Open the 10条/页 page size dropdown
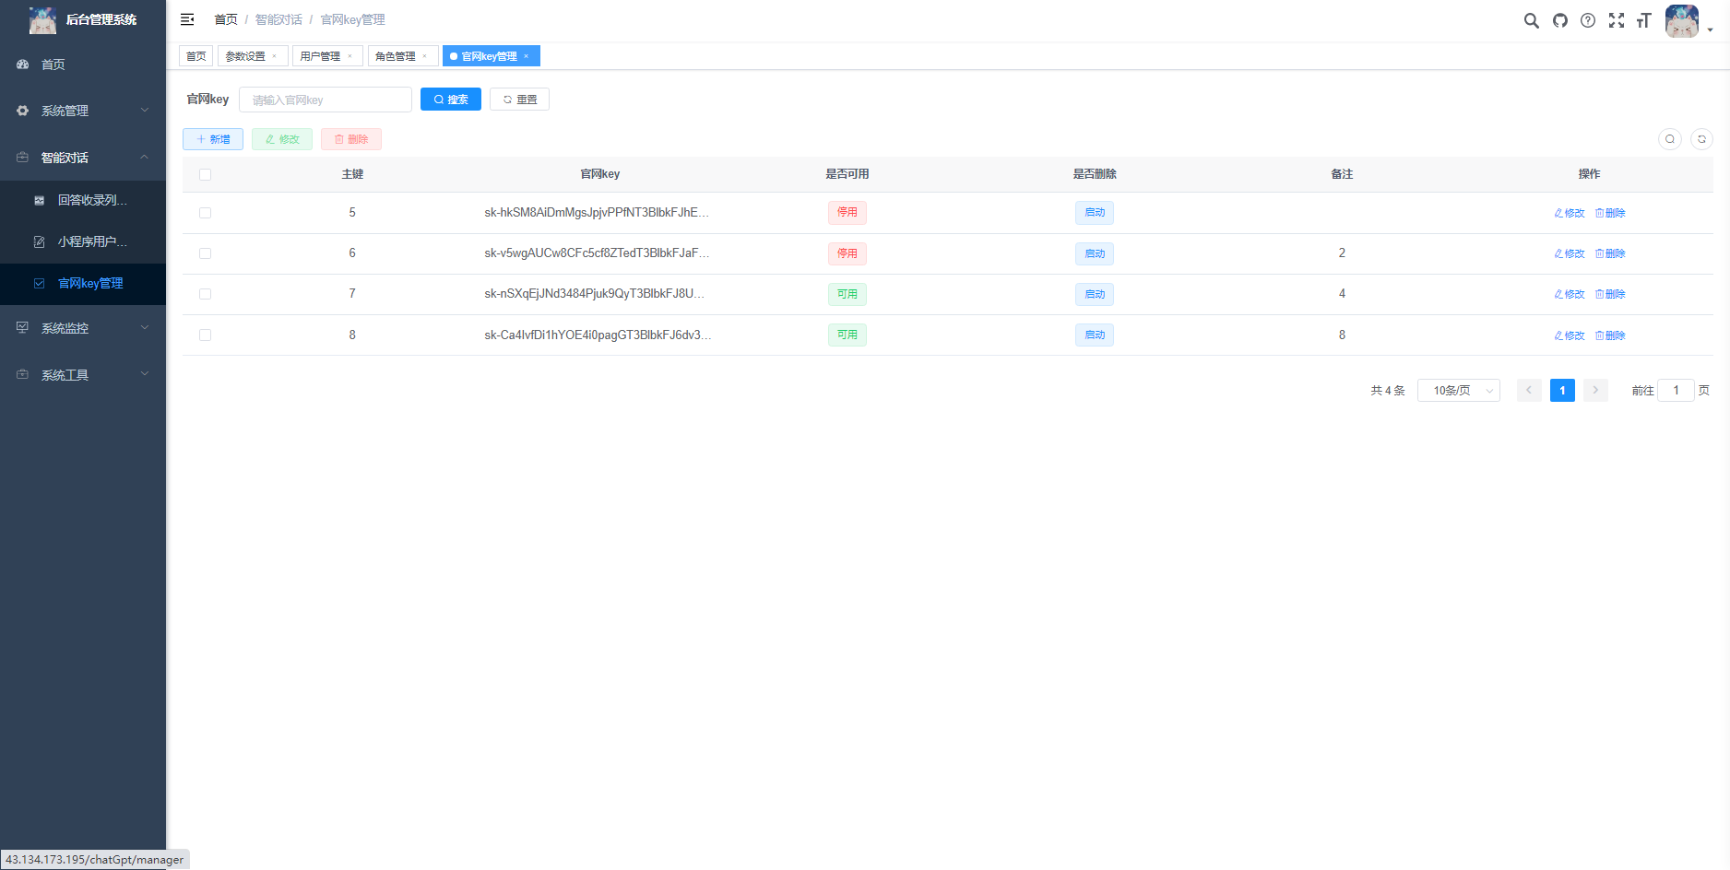1730x870 pixels. click(1458, 390)
